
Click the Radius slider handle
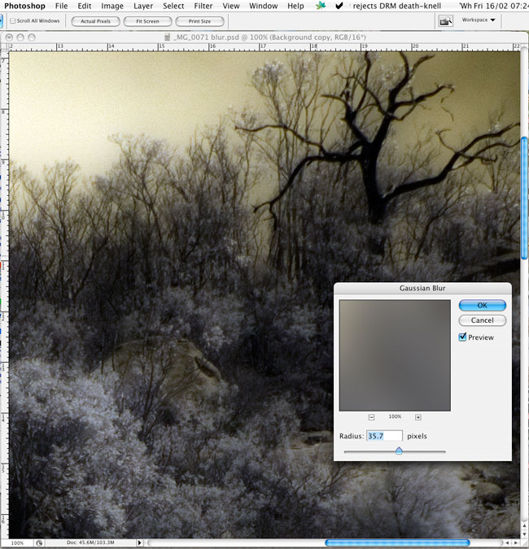pyautogui.click(x=399, y=451)
